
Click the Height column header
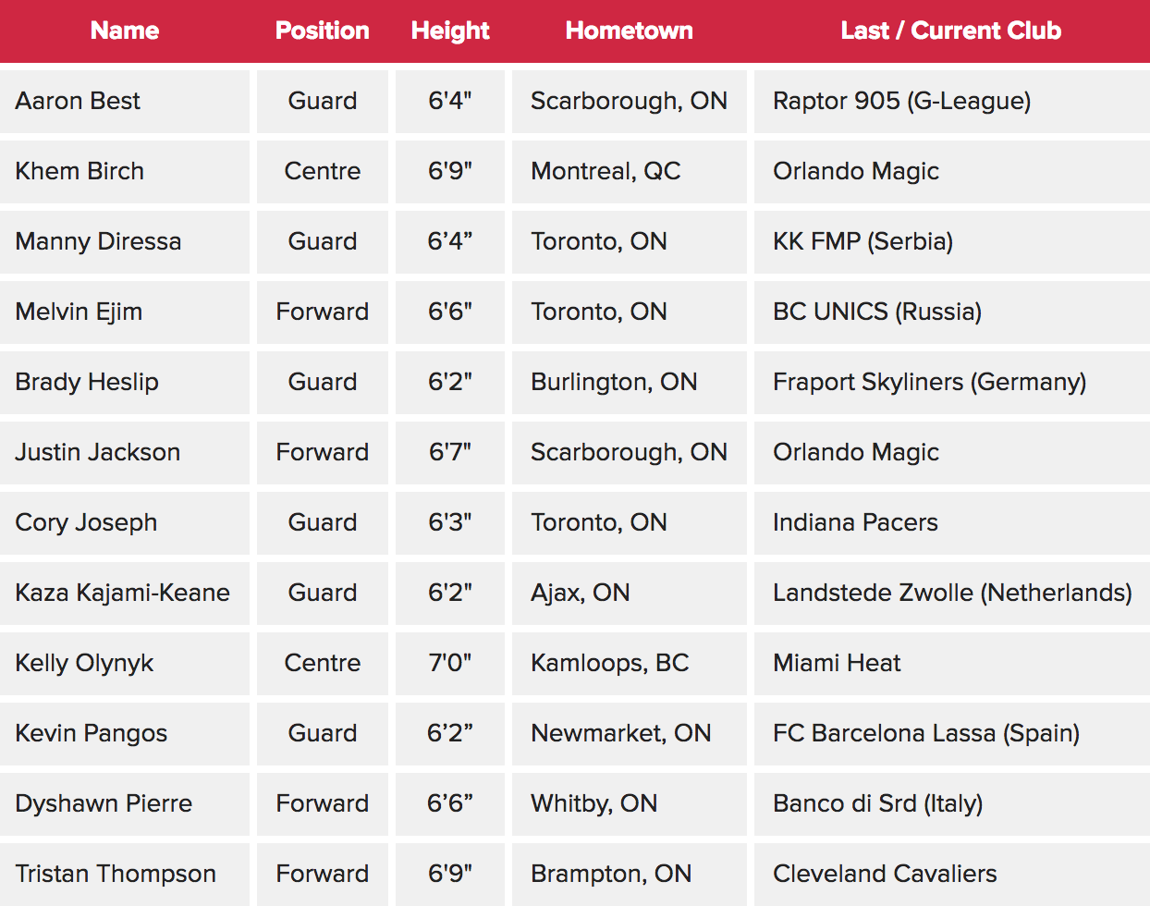450,31
